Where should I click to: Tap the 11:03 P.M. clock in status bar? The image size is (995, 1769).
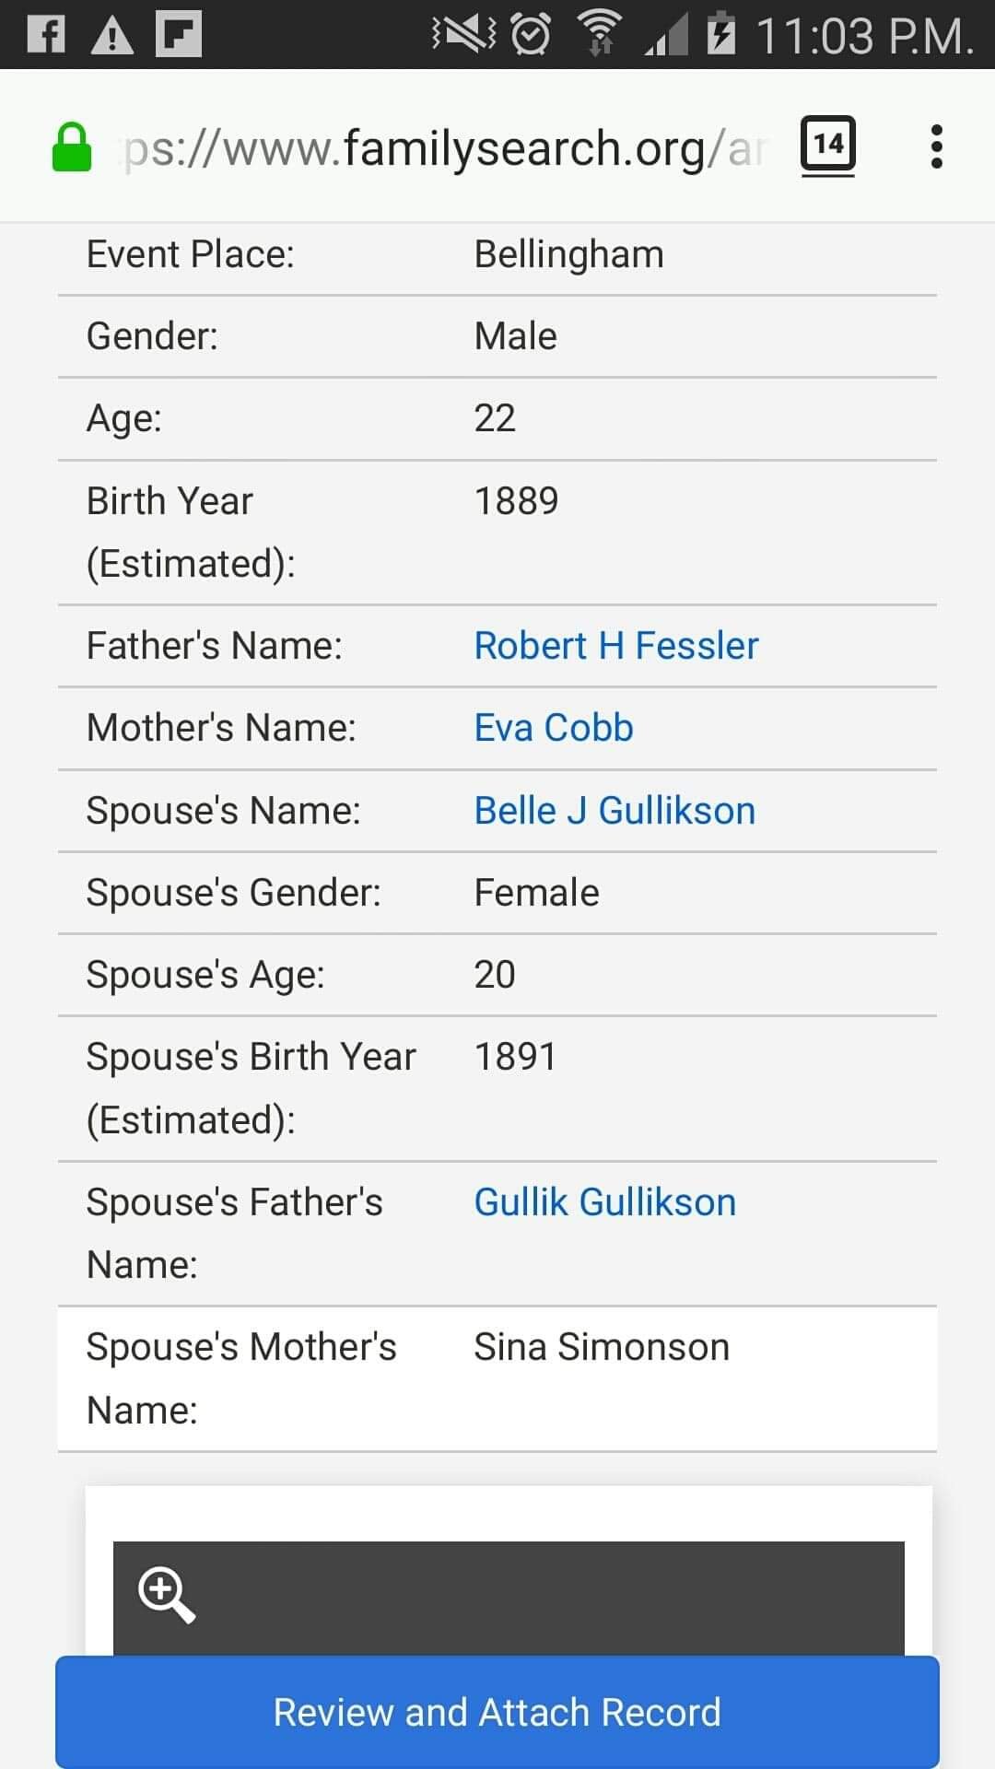click(864, 37)
